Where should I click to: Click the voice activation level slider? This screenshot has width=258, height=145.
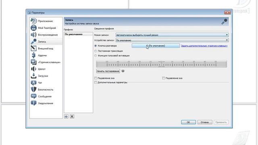pyautogui.click(x=161, y=64)
